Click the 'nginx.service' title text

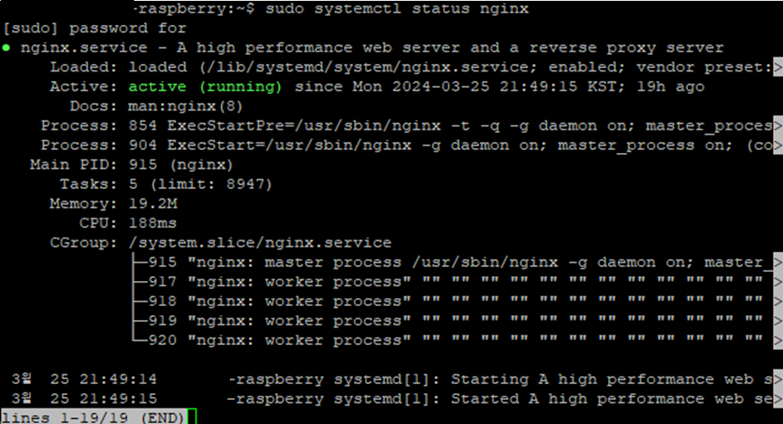pos(84,48)
